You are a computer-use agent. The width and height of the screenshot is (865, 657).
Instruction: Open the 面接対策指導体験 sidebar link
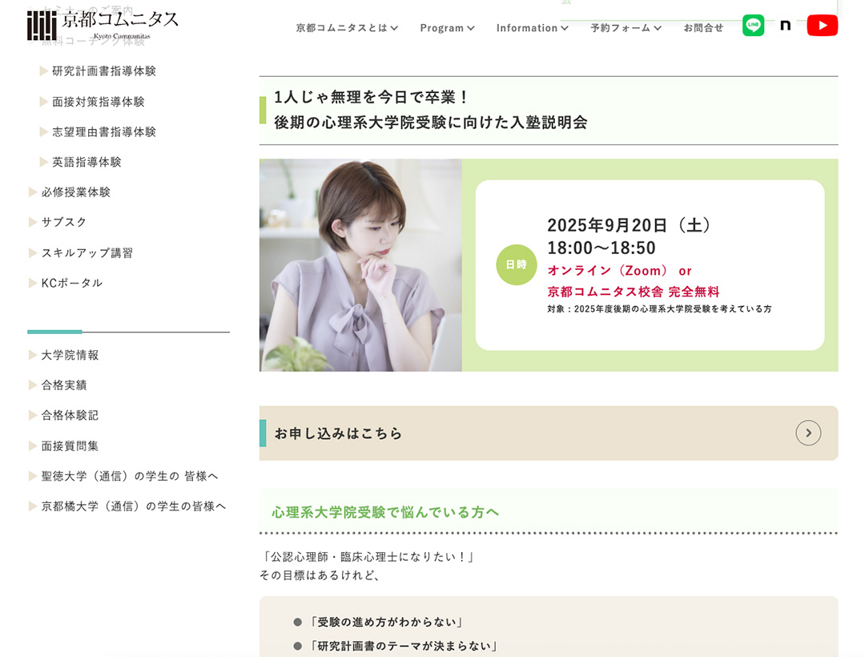(x=99, y=102)
